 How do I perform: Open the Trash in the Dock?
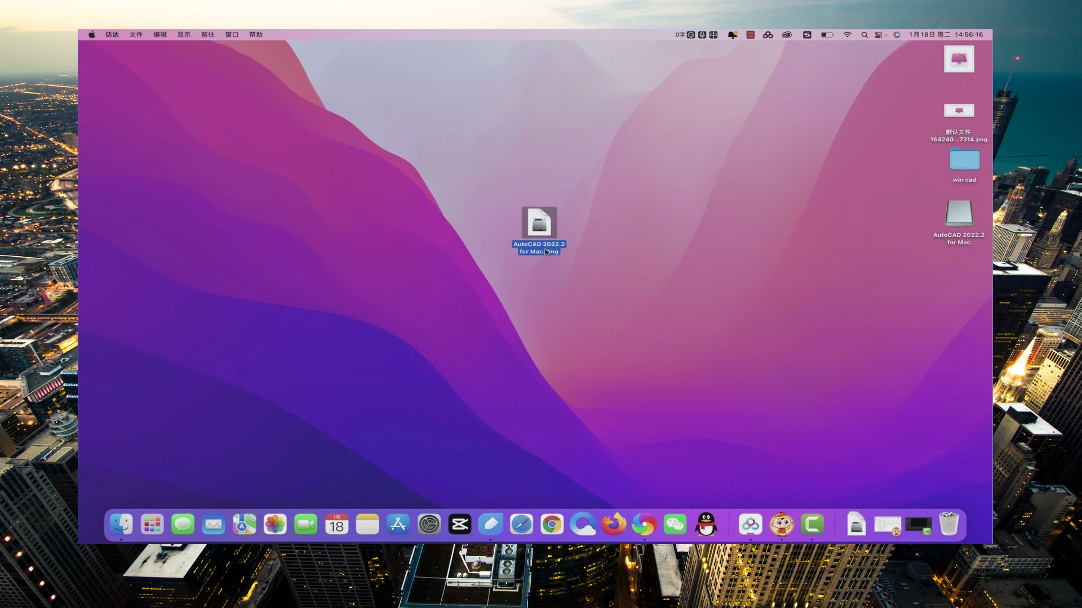click(x=949, y=524)
